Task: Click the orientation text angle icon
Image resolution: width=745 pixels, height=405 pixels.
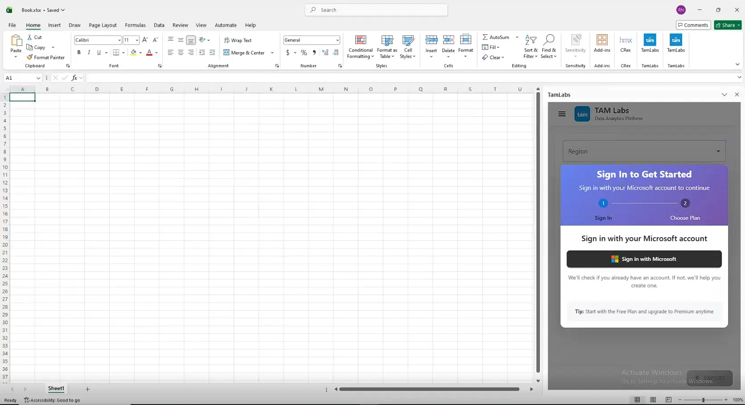Action: point(202,40)
